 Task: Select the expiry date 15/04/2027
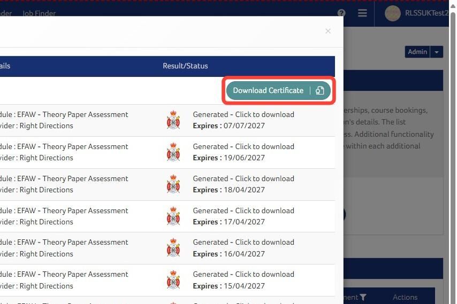[244, 286]
